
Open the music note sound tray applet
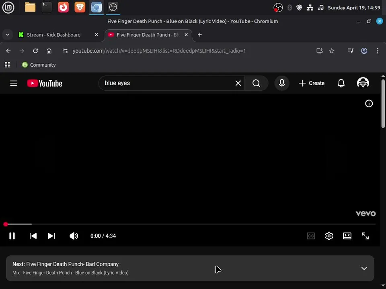(x=320, y=8)
